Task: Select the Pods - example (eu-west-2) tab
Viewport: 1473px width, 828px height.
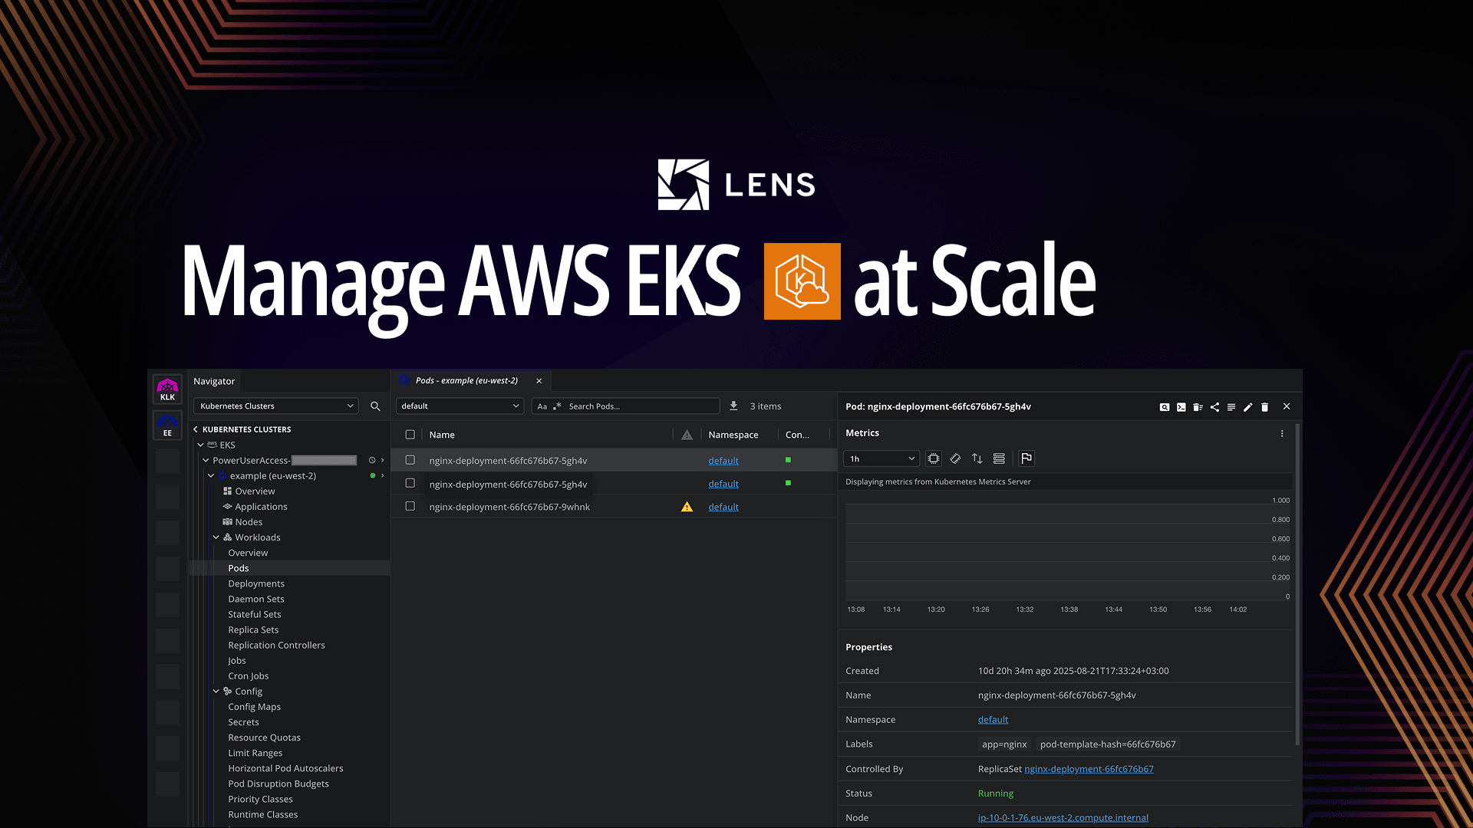Action: [466, 380]
